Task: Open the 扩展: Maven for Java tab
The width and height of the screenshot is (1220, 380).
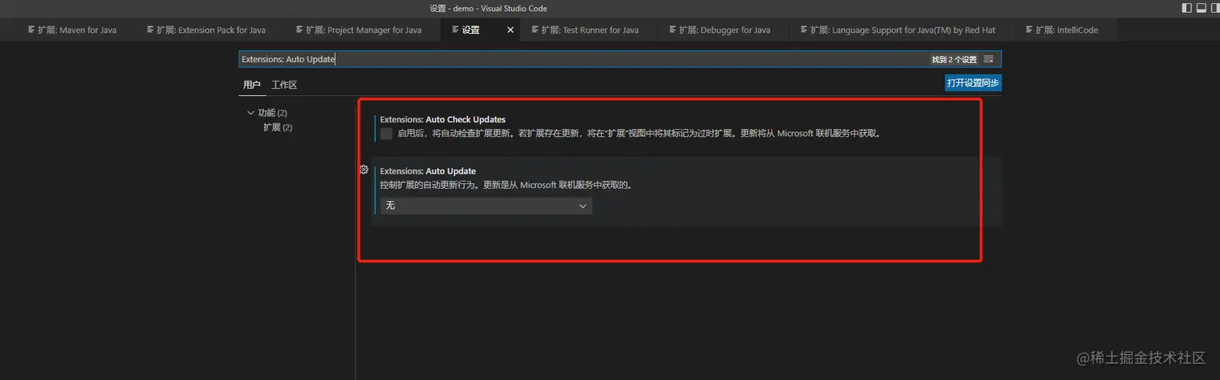Action: pos(73,30)
